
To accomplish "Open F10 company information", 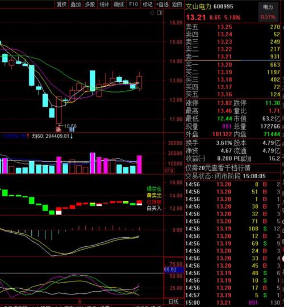I will (x=133, y=4).
